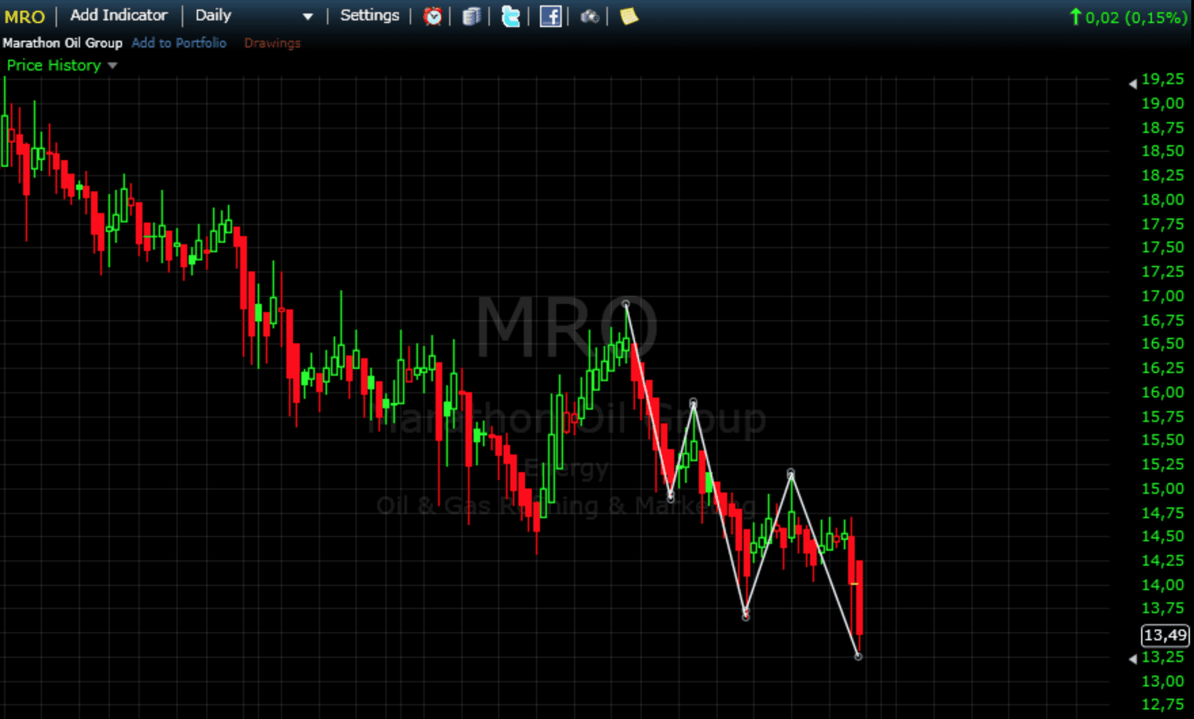Open the yellow sticky note icon
Screen dimensions: 1194x719
pyautogui.click(x=629, y=16)
